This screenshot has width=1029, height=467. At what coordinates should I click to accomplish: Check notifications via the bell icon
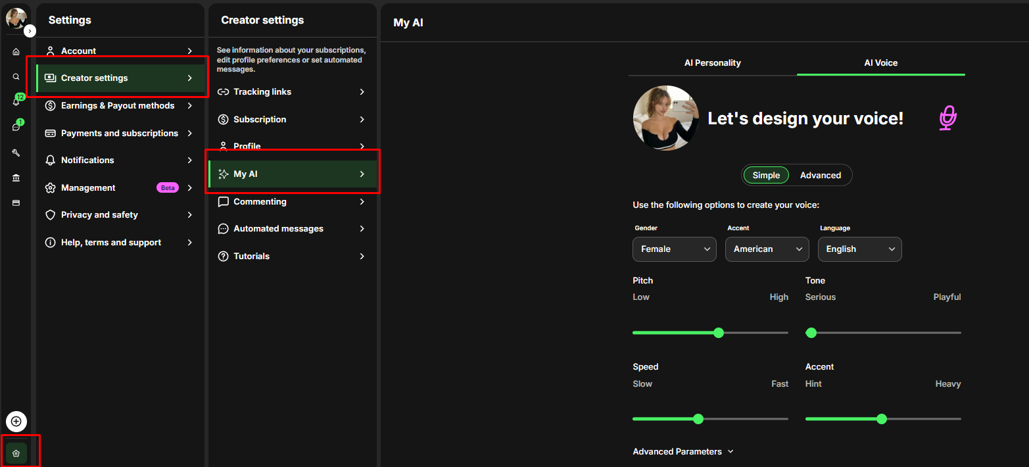[16, 102]
